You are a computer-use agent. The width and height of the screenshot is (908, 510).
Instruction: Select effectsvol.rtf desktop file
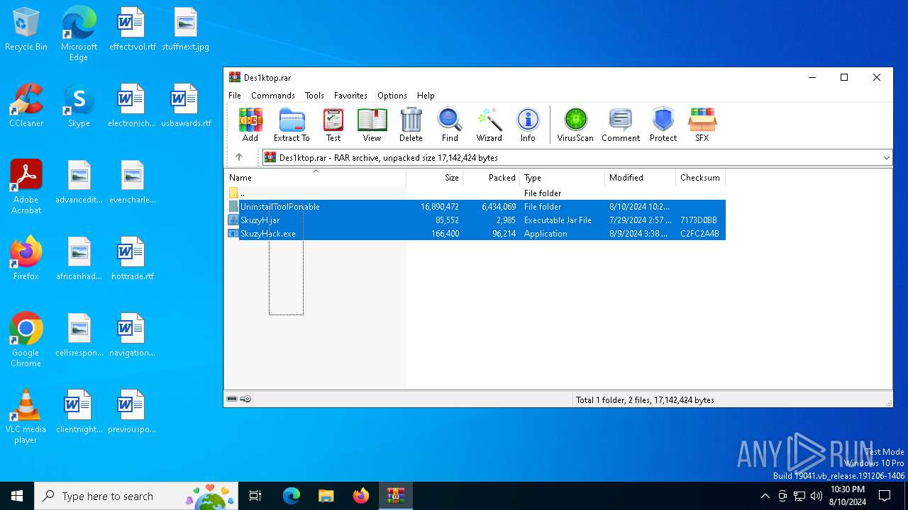[132, 30]
